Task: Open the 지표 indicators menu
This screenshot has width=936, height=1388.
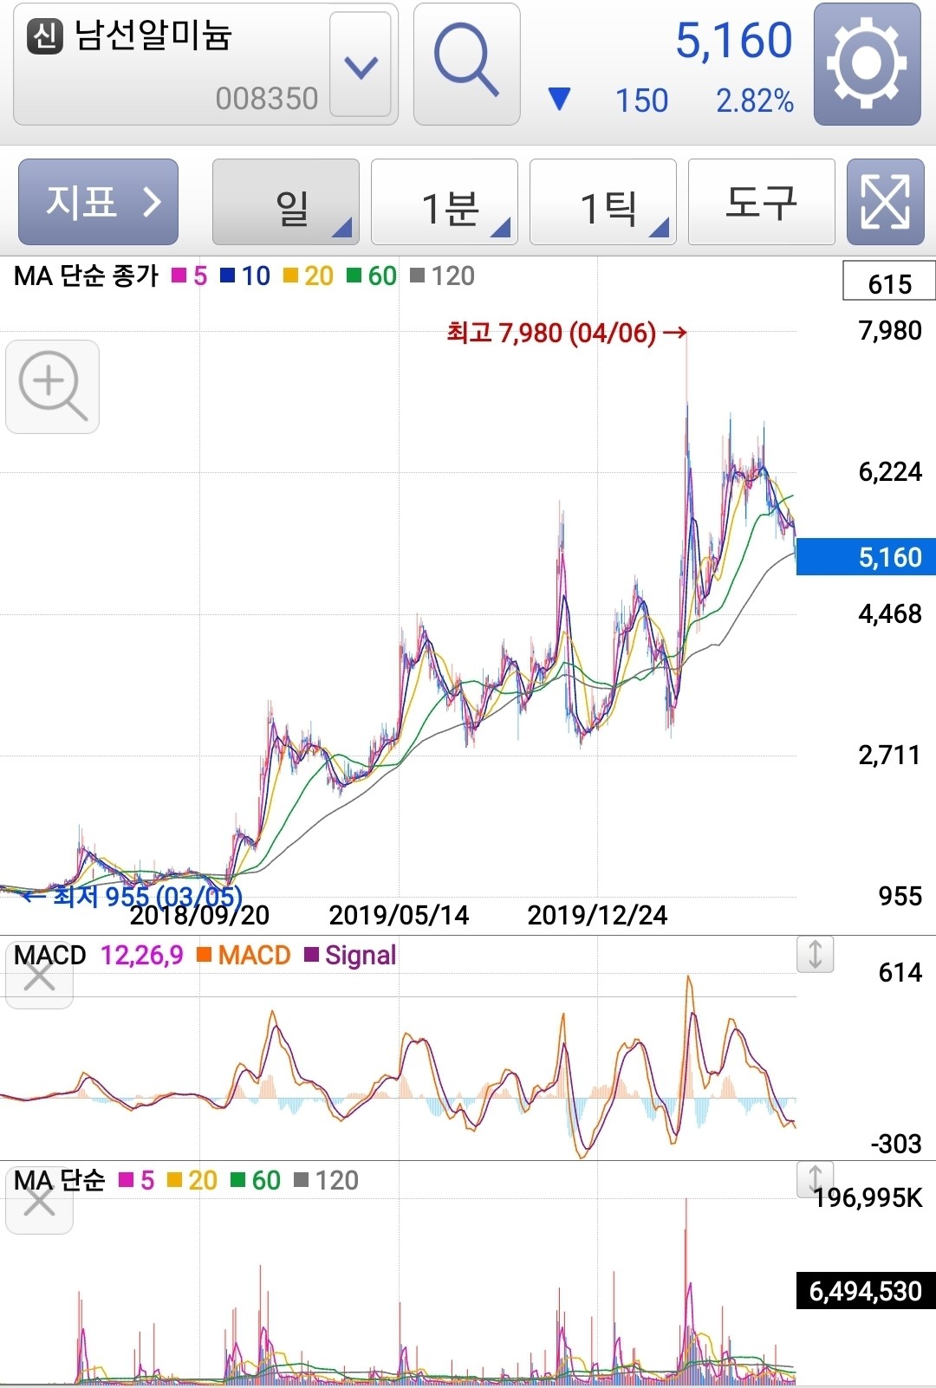Action: pyautogui.click(x=98, y=202)
